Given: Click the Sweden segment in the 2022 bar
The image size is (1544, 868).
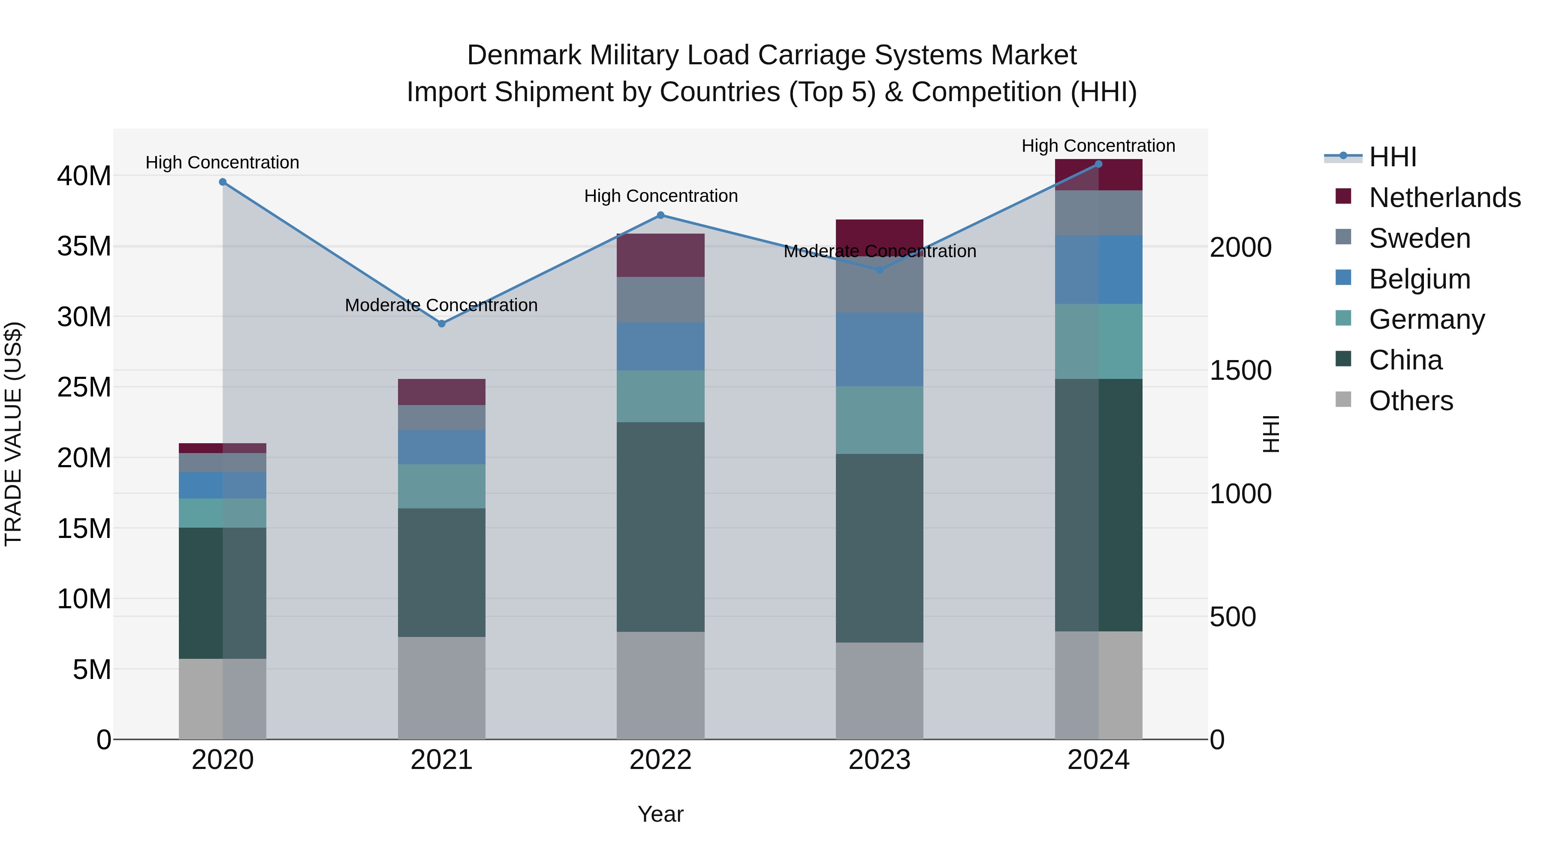Looking at the screenshot, I should pyautogui.click(x=660, y=300).
